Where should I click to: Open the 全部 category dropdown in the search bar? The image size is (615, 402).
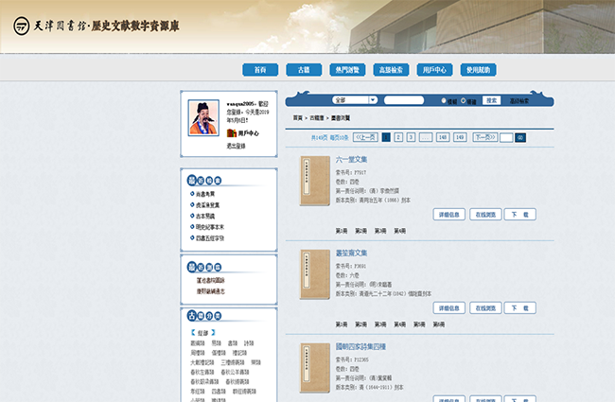coord(355,100)
